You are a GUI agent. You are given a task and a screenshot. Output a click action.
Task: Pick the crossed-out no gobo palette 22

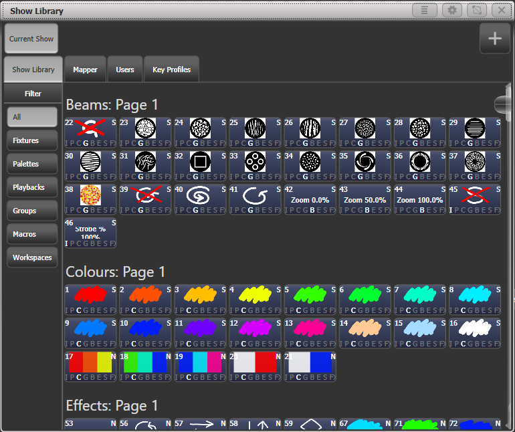click(91, 132)
